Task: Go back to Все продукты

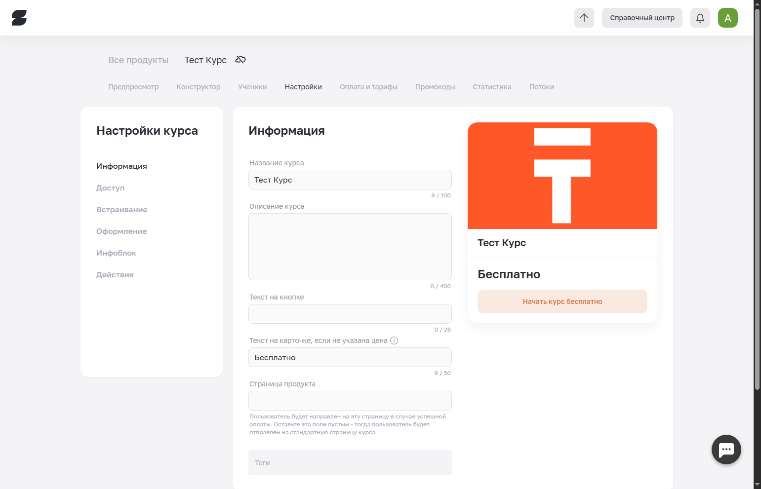Action: coord(138,60)
